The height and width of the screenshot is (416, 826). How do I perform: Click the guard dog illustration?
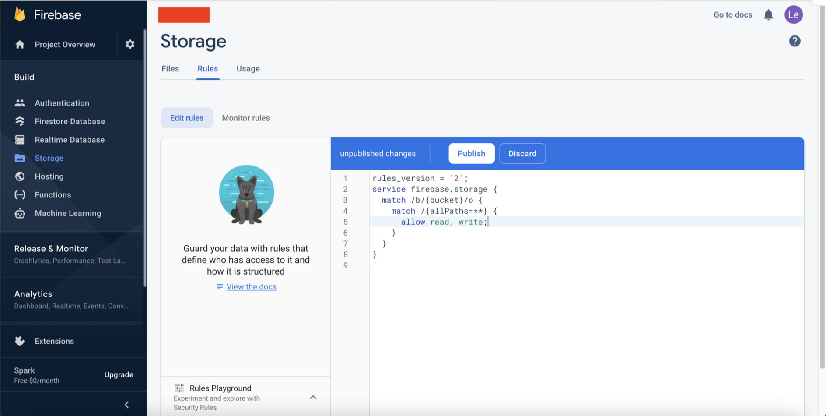tap(246, 195)
